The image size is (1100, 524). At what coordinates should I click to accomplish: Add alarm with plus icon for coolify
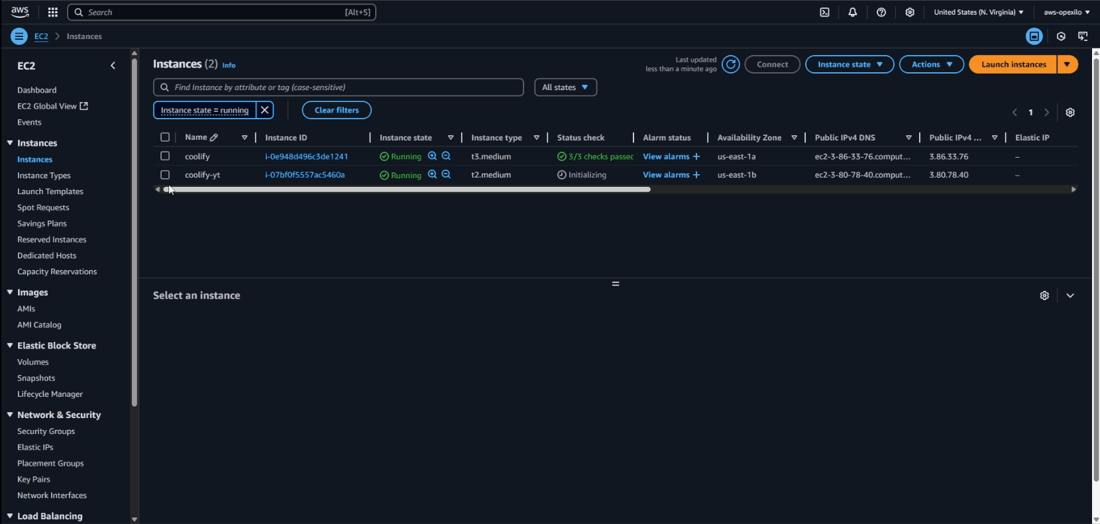[696, 156]
